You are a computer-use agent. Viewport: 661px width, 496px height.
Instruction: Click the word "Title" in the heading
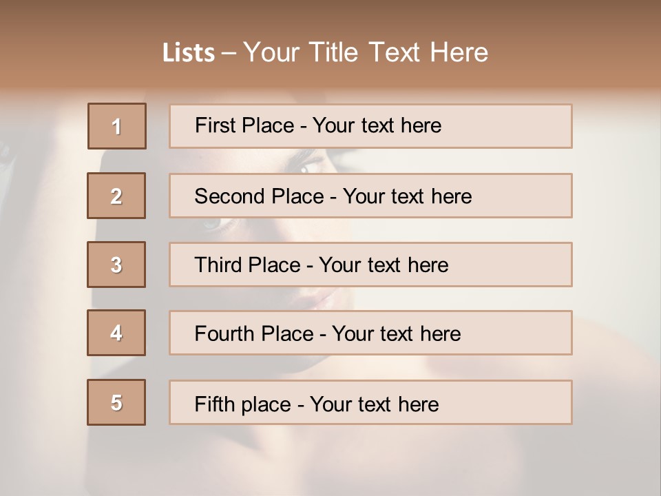coord(336,52)
